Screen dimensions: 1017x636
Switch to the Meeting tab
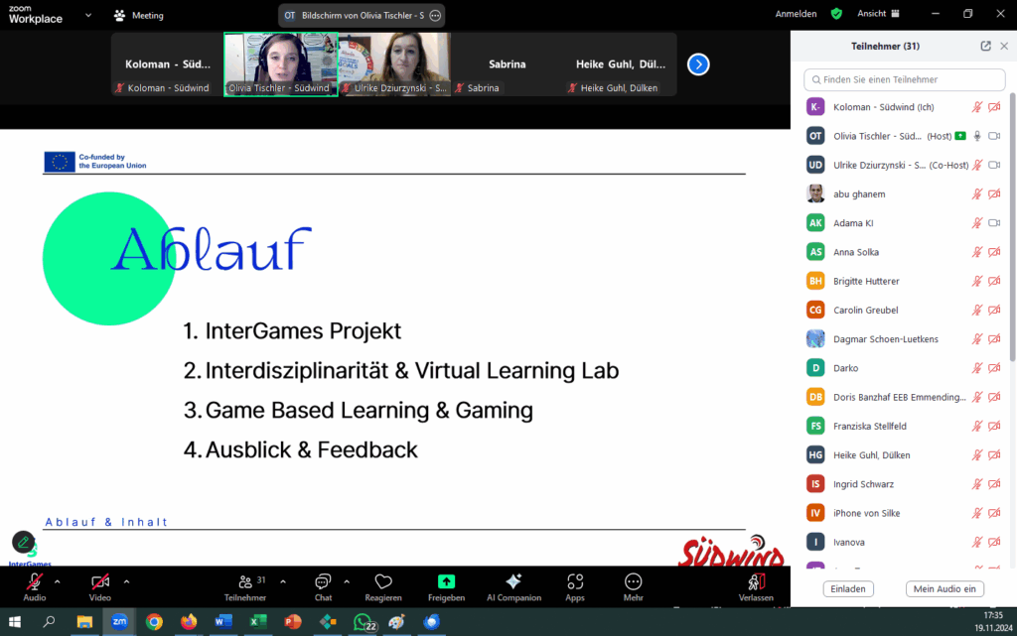[x=139, y=16]
